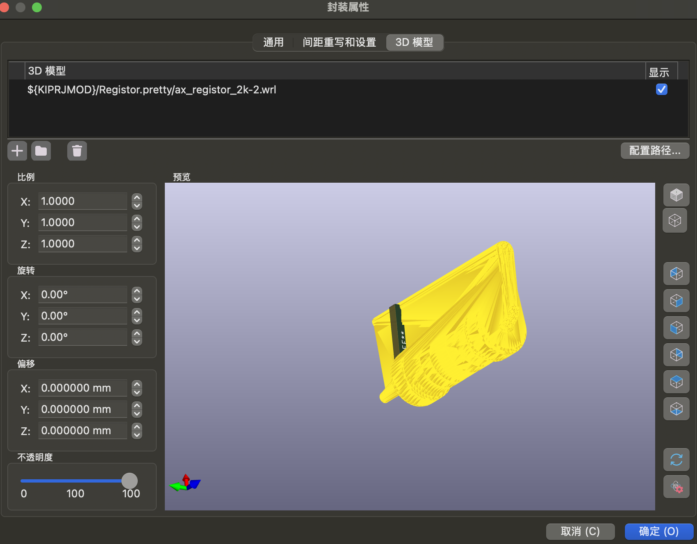The height and width of the screenshot is (544, 697).
Task: Select the 3D 模型 tab
Action: click(x=414, y=42)
